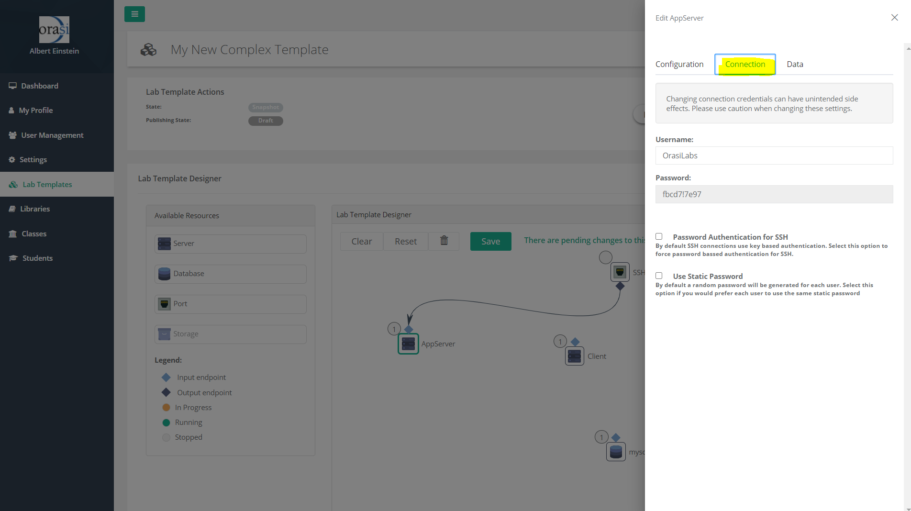Image resolution: width=911 pixels, height=511 pixels.
Task: Click the Dashboard monitor icon
Action: 12,86
